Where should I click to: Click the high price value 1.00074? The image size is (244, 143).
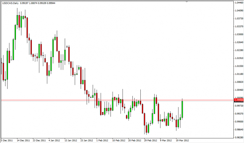[x=33, y=3]
